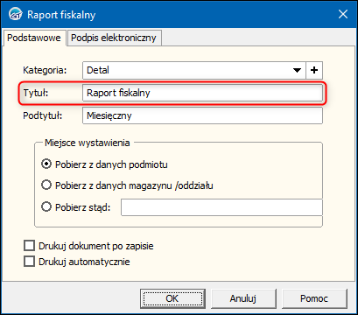The height and width of the screenshot is (315, 358).
Task: Expand the Kategoria dropdown arrow
Action: click(x=297, y=70)
